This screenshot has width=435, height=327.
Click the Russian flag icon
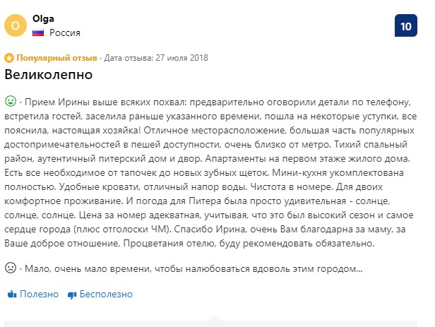tap(38, 33)
